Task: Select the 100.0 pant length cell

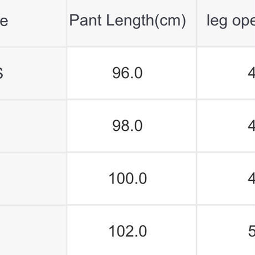Action: point(131,178)
